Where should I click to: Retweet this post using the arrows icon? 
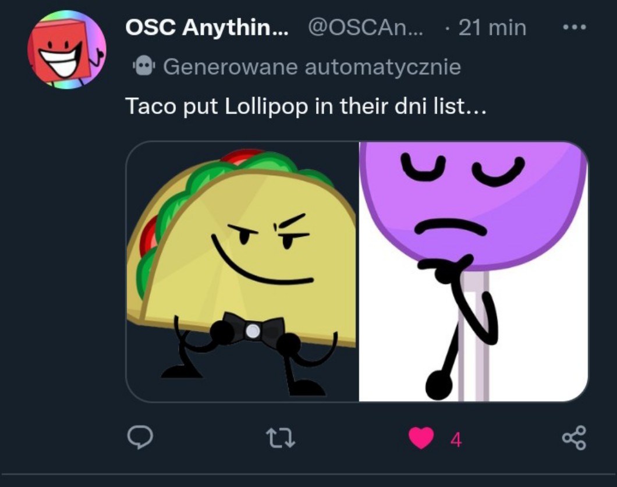[281, 438]
